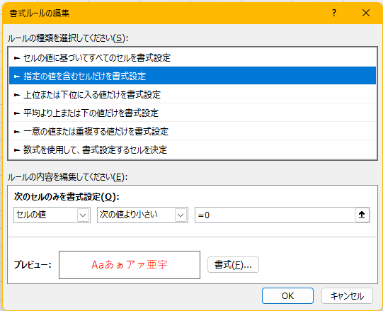The height and width of the screenshot is (311, 383).
Task: Select 上位または下位に入る値だけを書式設定 rule
Action: [193, 94]
